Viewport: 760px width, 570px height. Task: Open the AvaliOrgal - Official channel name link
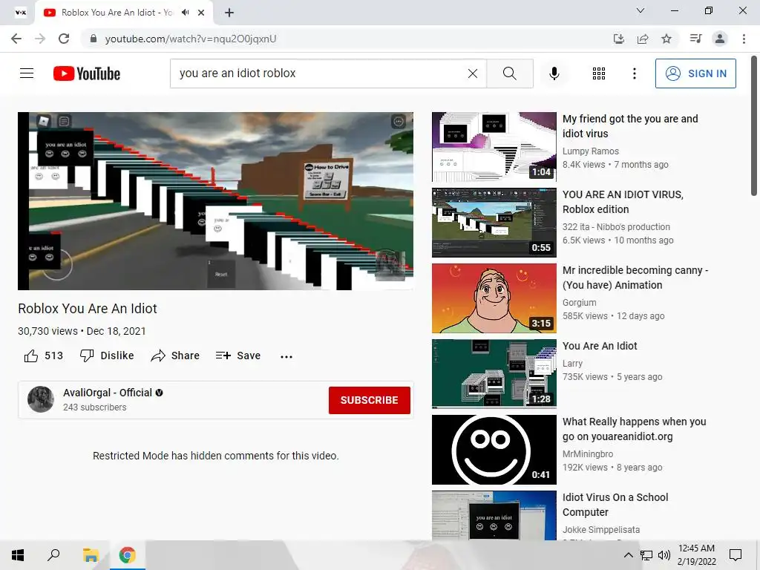(x=108, y=393)
